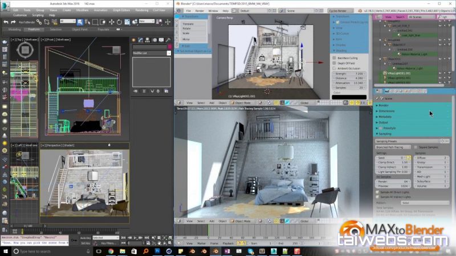Enable Backface Culling checkbox
This screenshot has height=256, width=456.
pos(334,59)
